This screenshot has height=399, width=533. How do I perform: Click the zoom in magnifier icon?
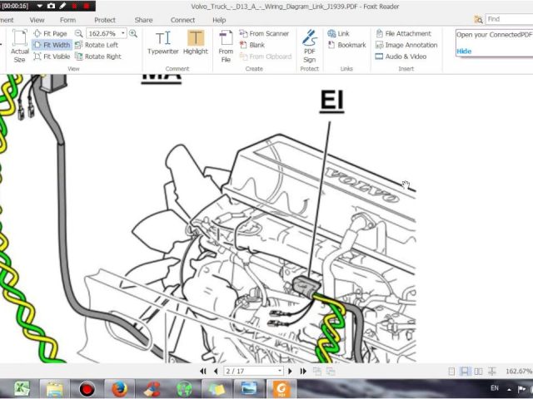point(133,33)
